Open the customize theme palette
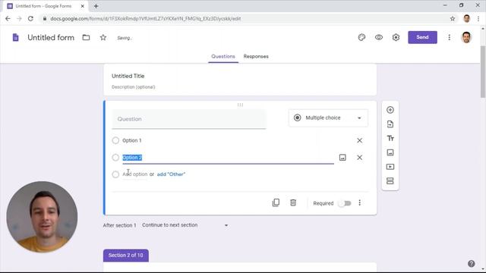This screenshot has height=273, width=486. (x=361, y=37)
